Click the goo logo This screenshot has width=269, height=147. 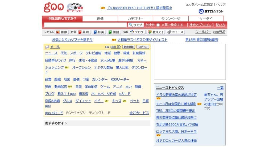53,7
